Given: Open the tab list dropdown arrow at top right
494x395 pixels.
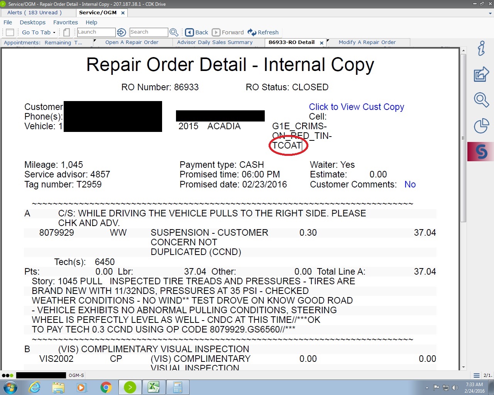Looking at the screenshot, I should [x=490, y=13].
